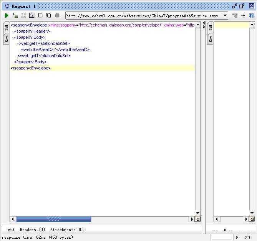Toggle the splitter collapse arrows between panels

click(x=204, y=25)
